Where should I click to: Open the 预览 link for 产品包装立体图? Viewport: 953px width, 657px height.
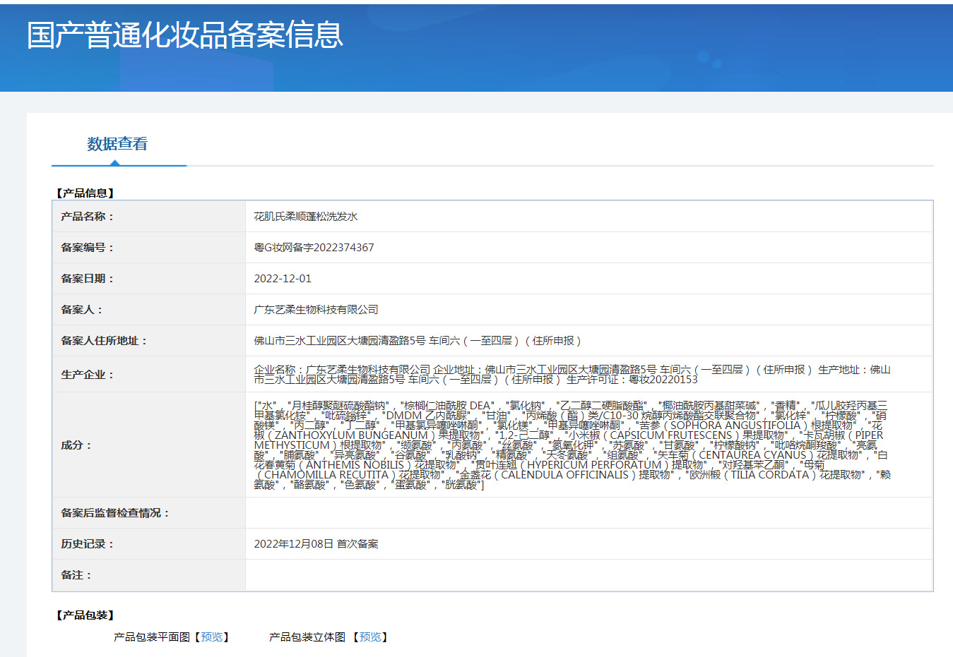pyautogui.click(x=370, y=637)
